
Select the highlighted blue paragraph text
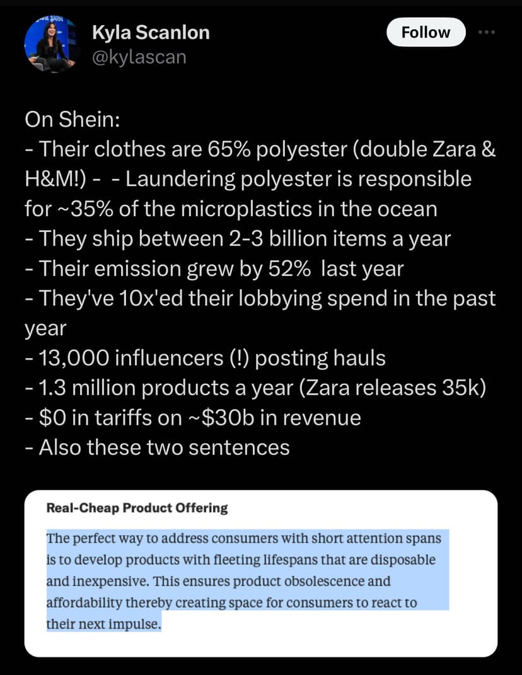pos(246,570)
